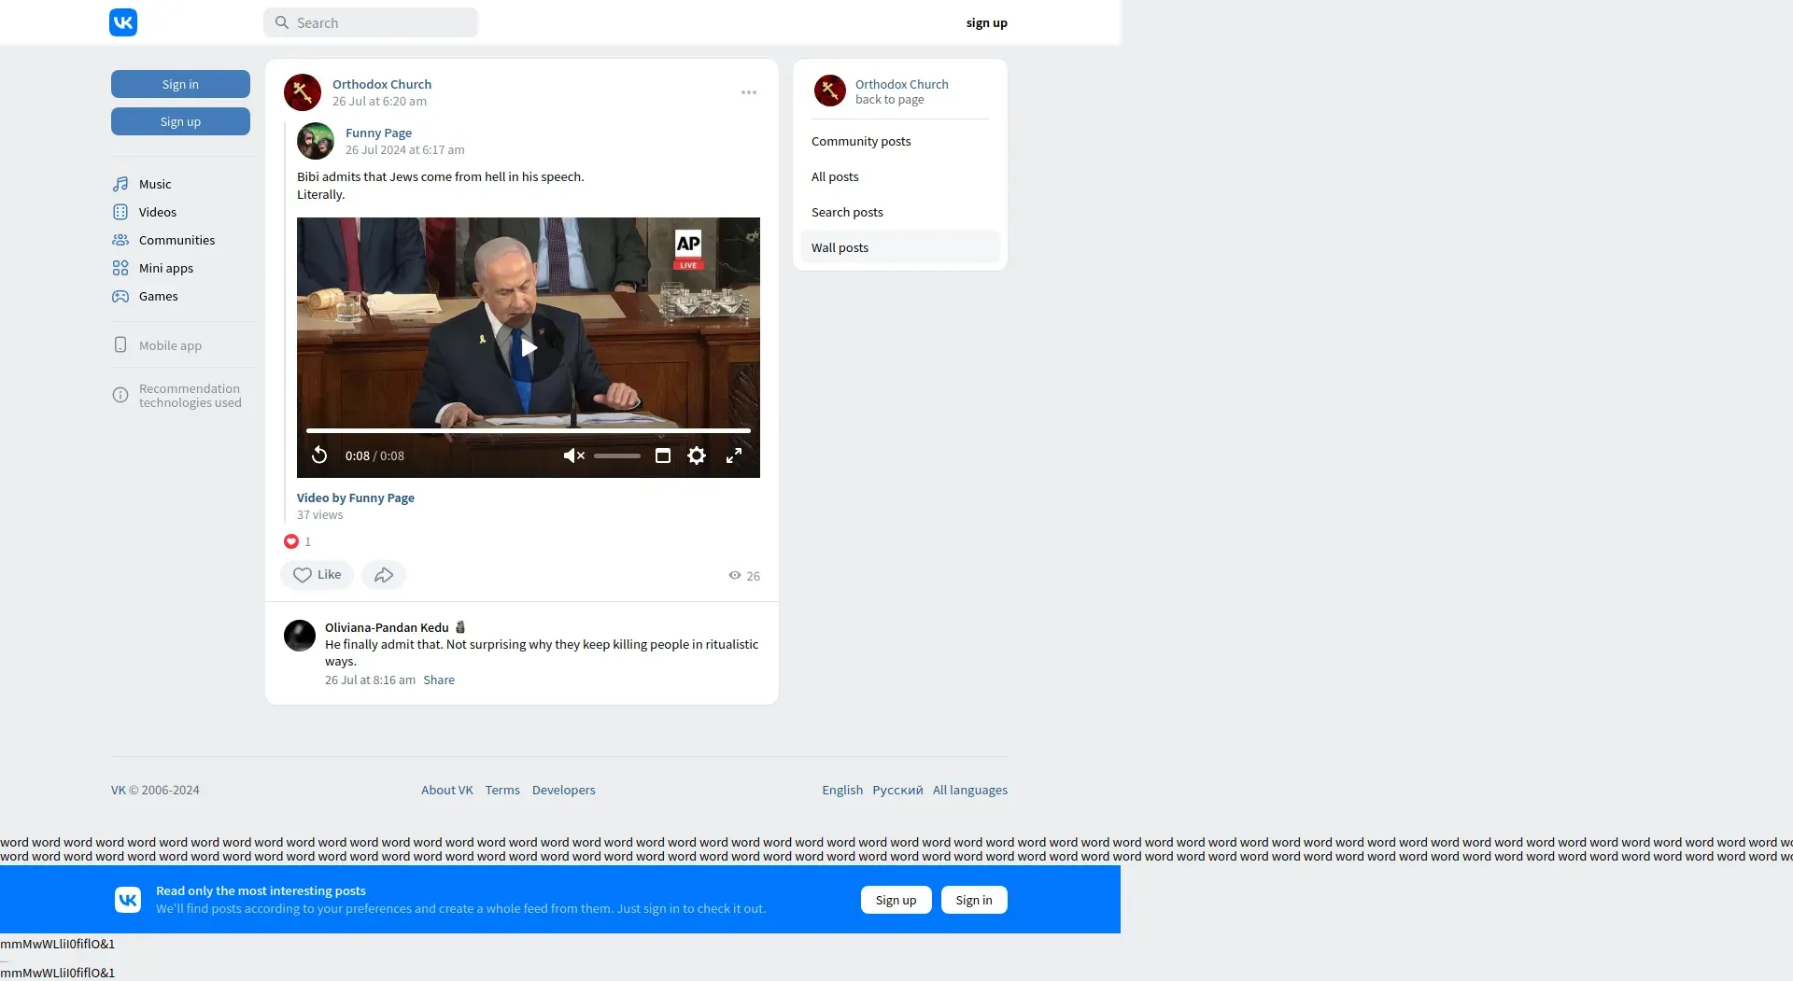Click the Orthodox Church post avatar
The image size is (1793, 981).
pos(303,92)
